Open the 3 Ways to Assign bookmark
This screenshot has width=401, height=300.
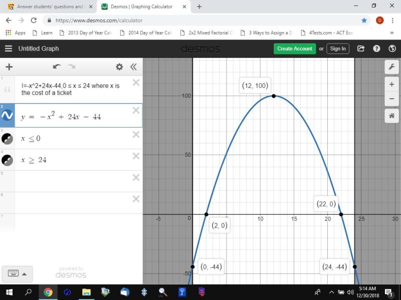[x=267, y=32]
